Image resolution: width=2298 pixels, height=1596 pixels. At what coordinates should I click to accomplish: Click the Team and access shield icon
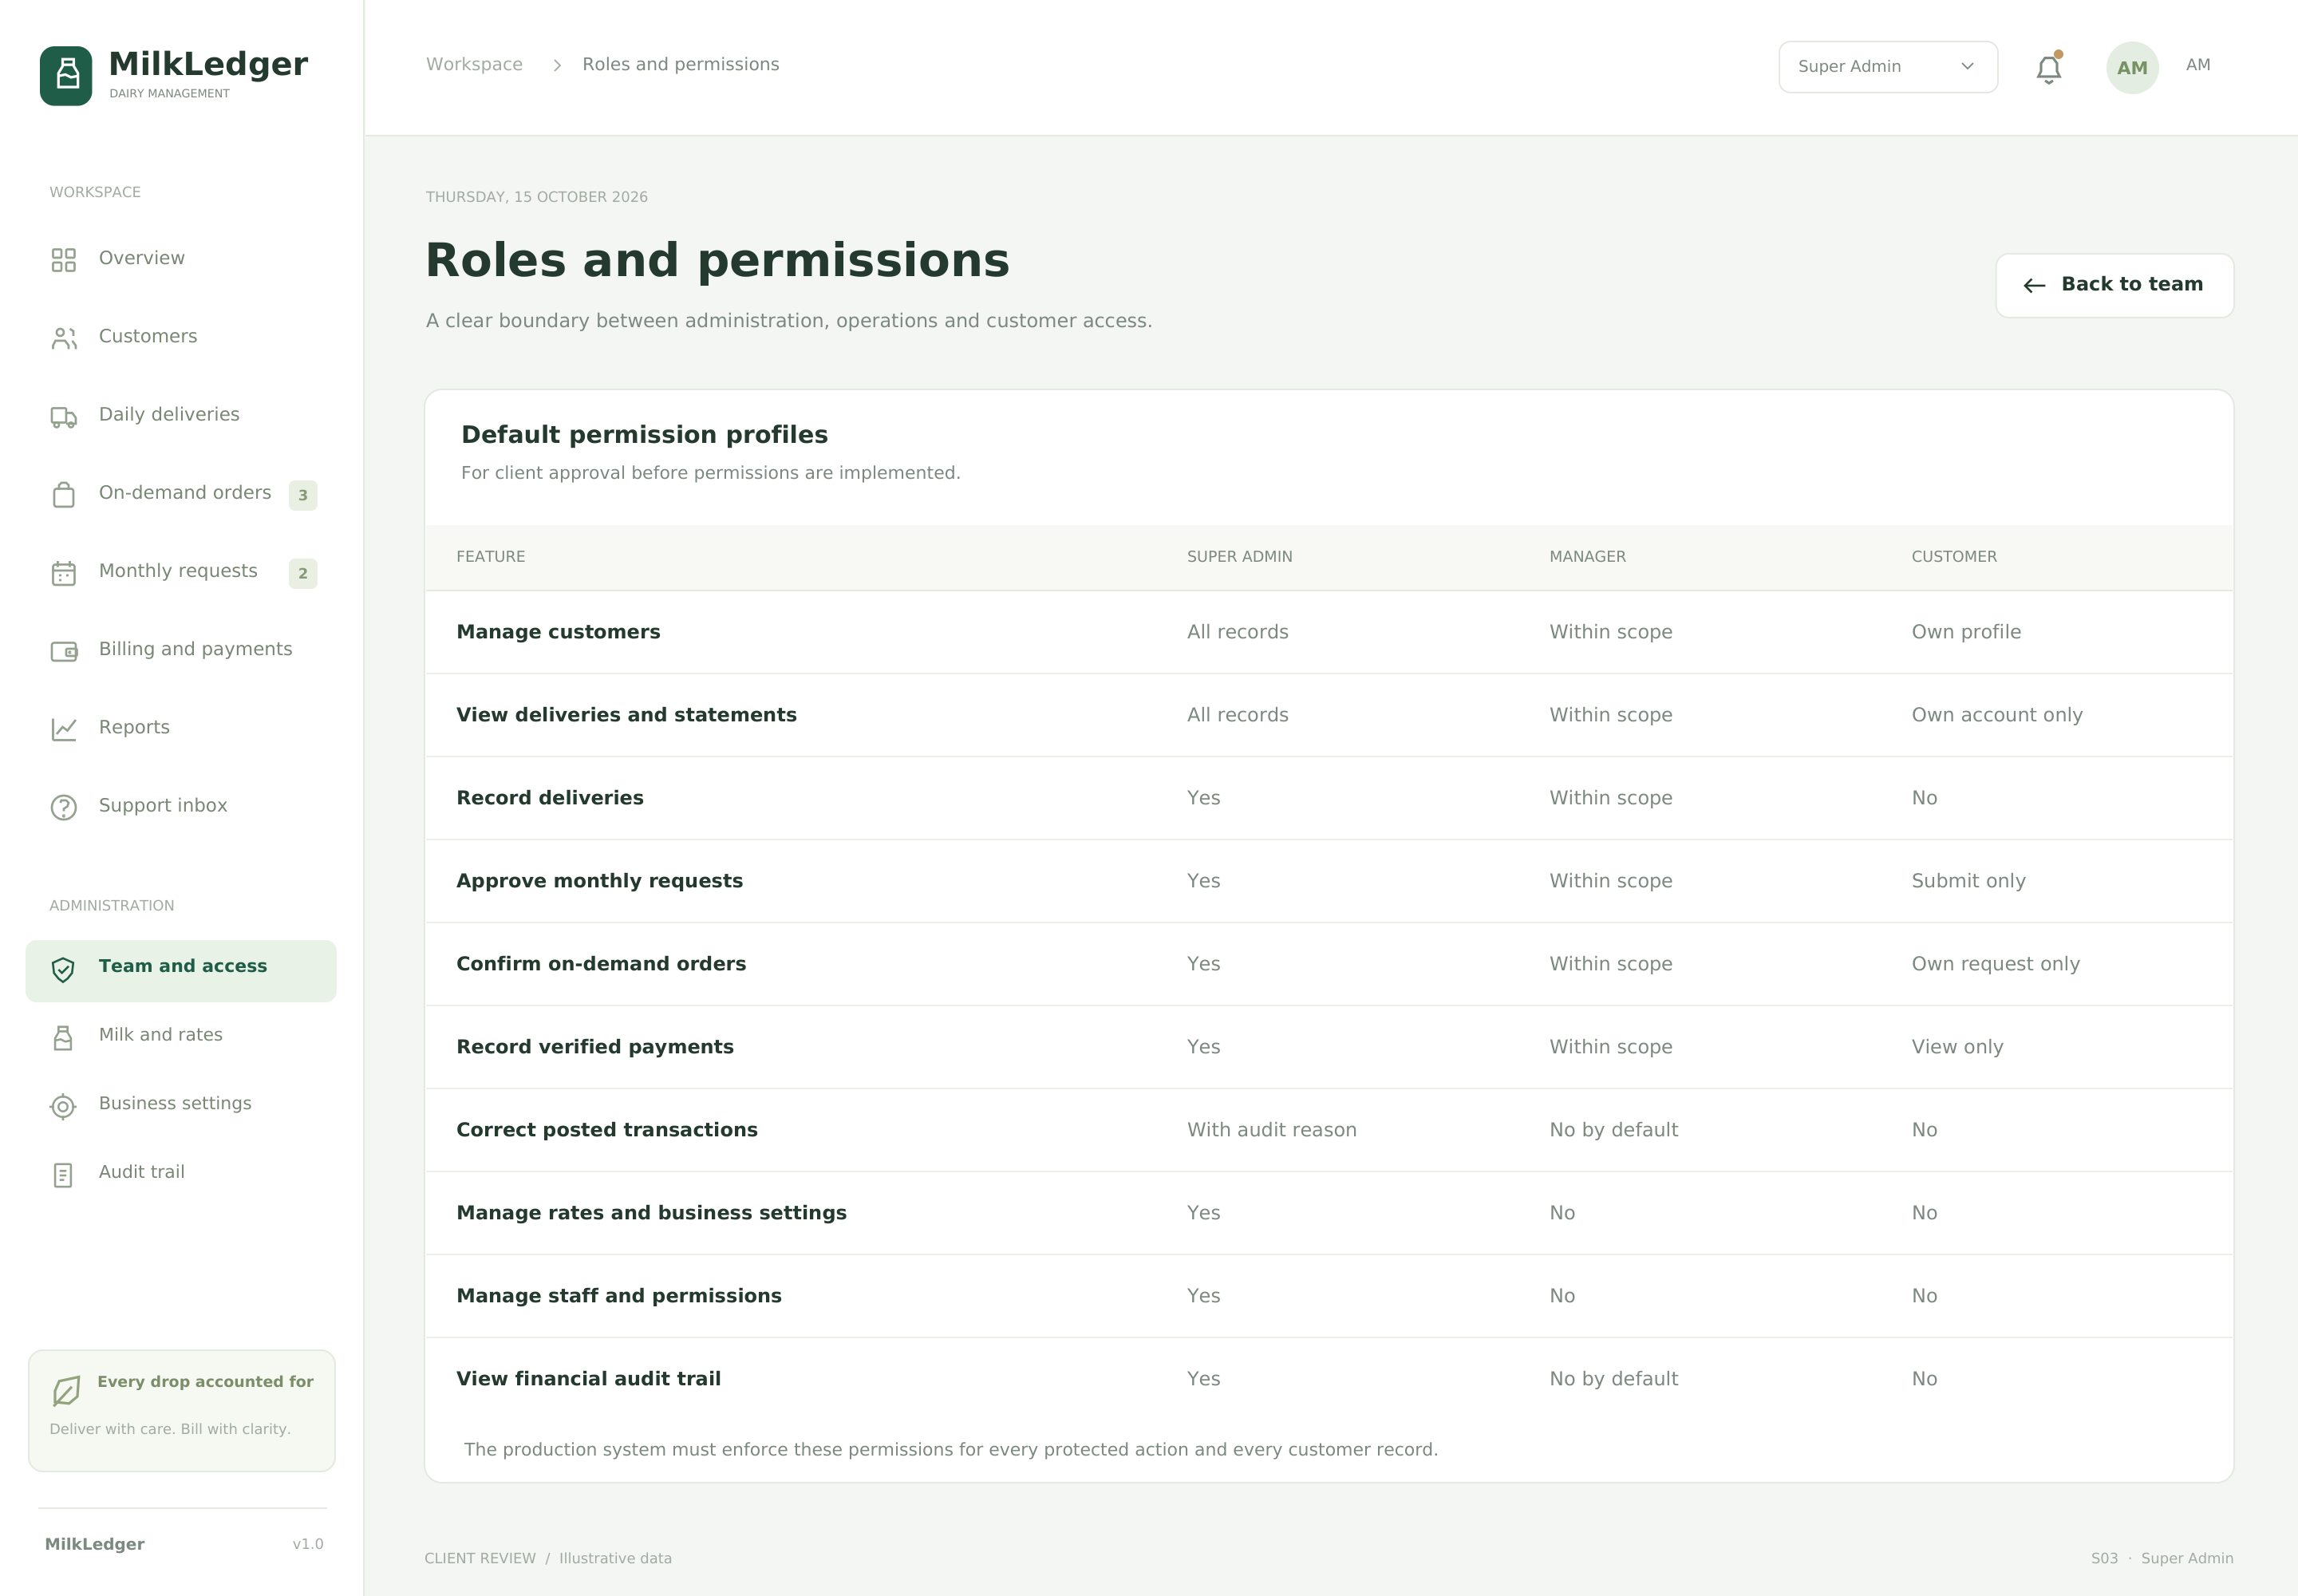[x=63, y=969]
